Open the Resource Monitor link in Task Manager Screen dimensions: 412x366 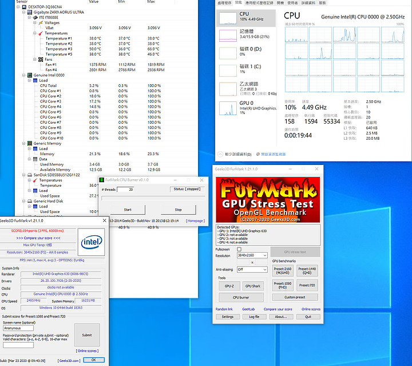click(x=273, y=154)
